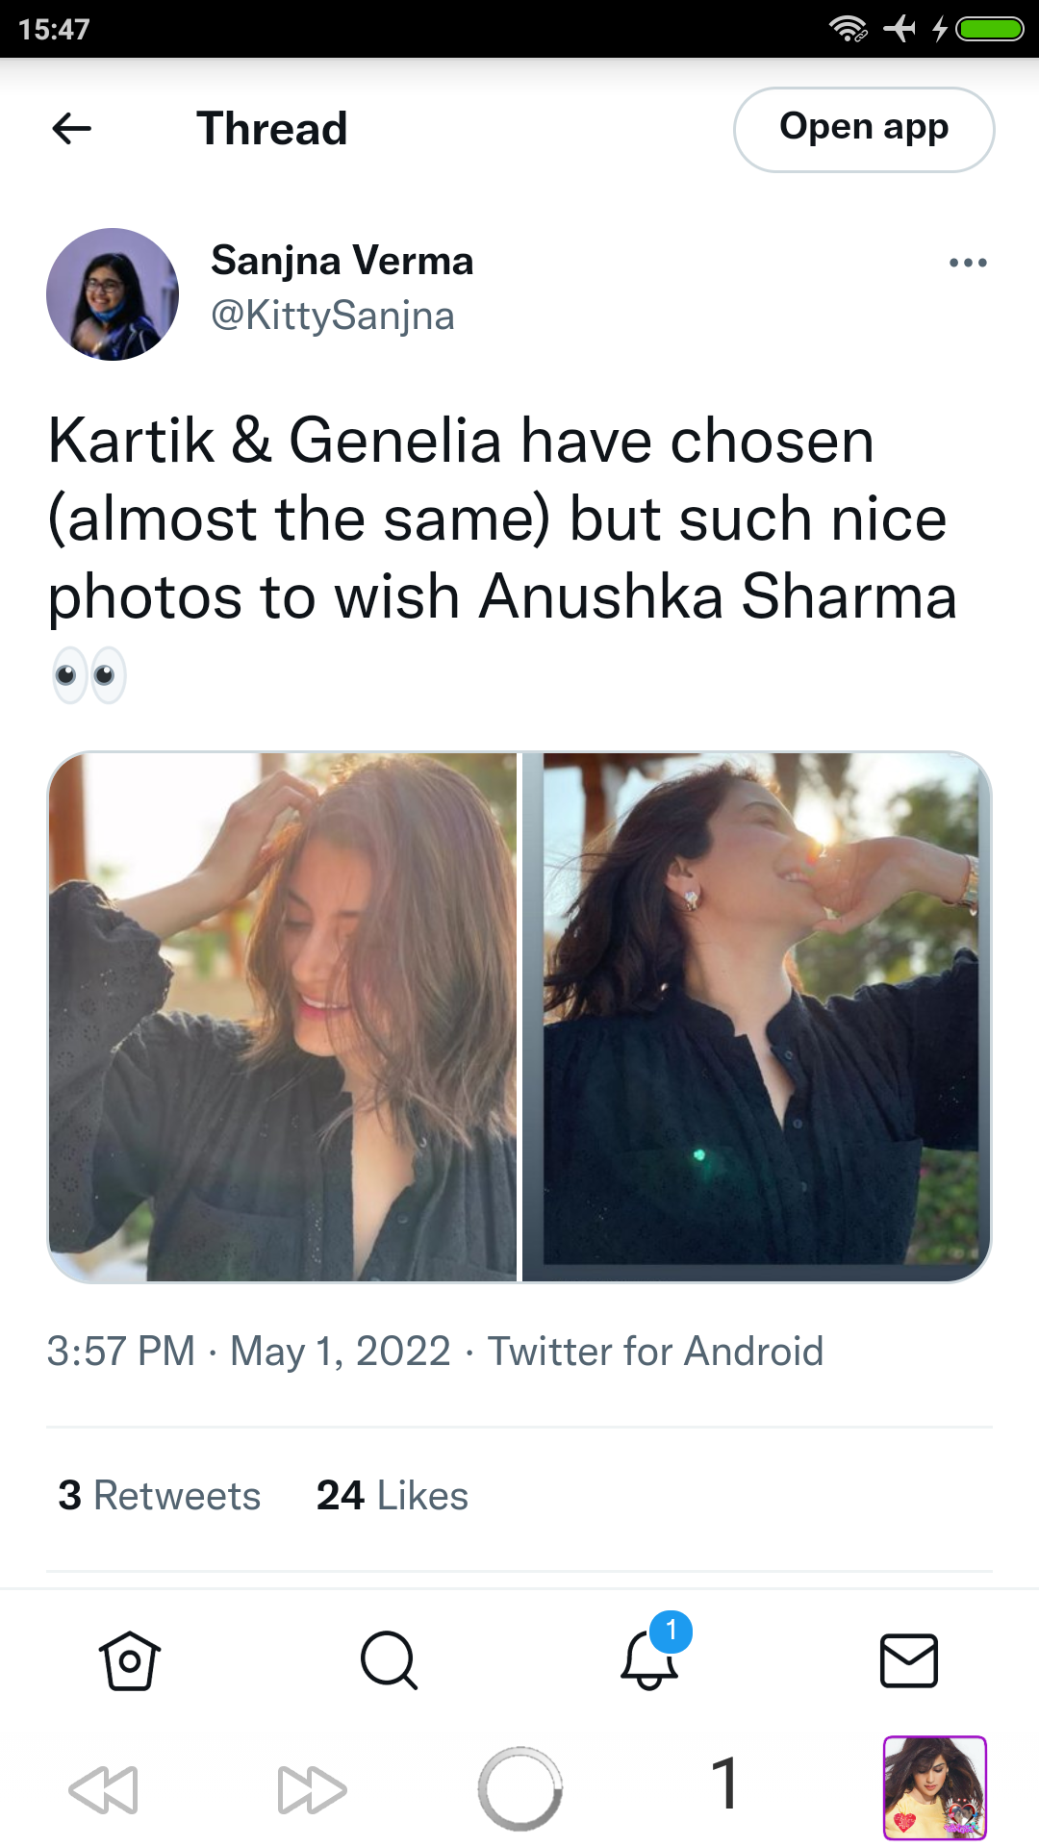Show the 24 Likes list
The image size is (1039, 1847).
point(393,1496)
